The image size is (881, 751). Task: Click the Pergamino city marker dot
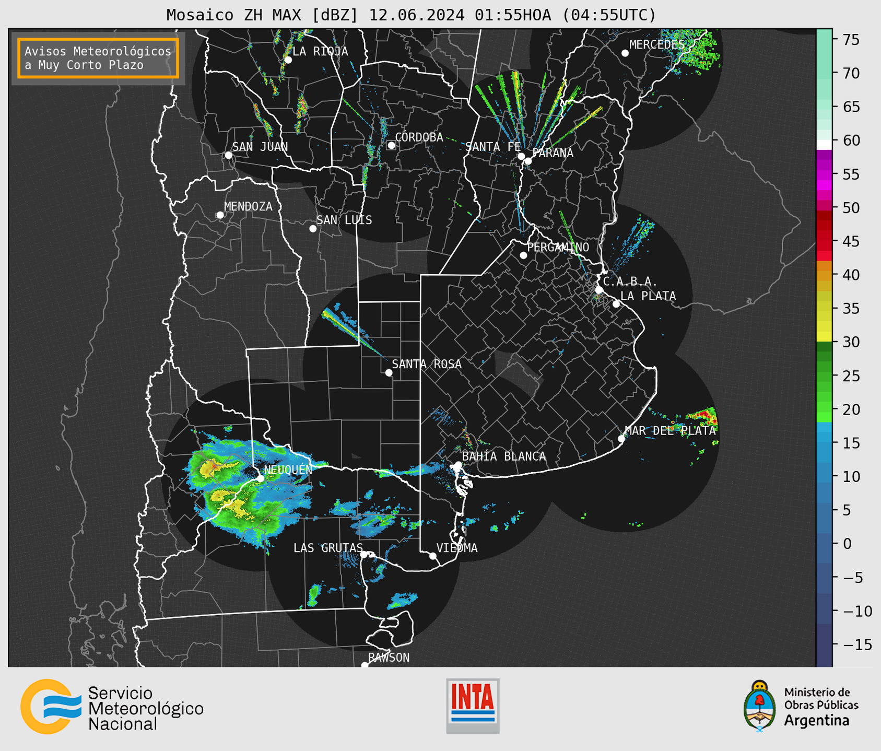[523, 255]
